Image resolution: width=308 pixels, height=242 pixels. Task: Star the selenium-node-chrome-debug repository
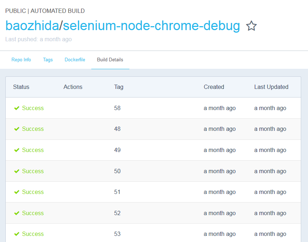pos(251,26)
